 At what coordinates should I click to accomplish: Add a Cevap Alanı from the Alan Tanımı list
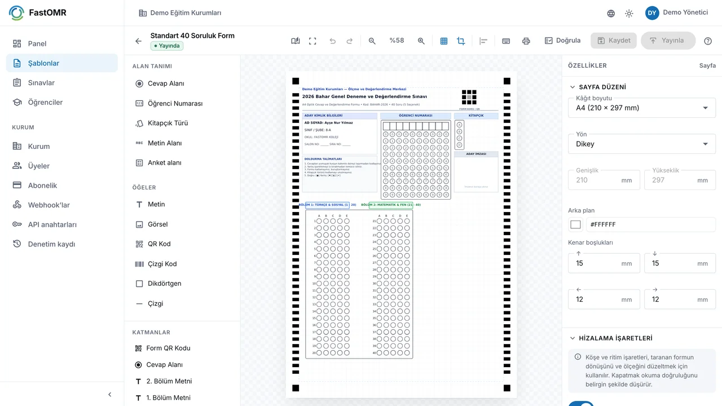(182, 83)
